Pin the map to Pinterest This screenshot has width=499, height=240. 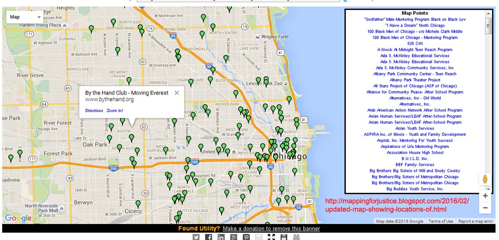coord(247,237)
